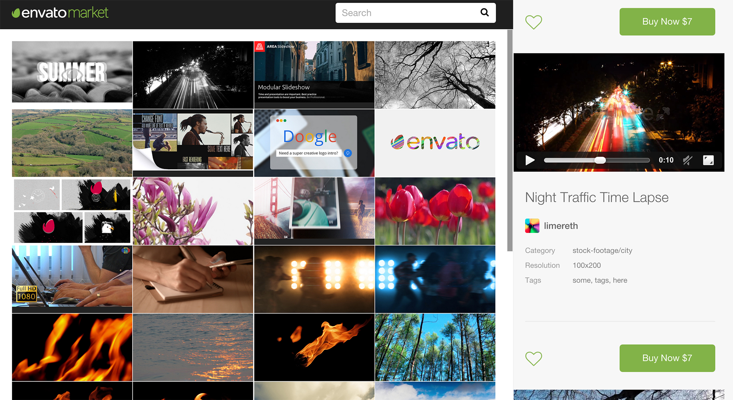Open the hand writing notebook thumbnail
733x400 pixels.
coord(193,279)
